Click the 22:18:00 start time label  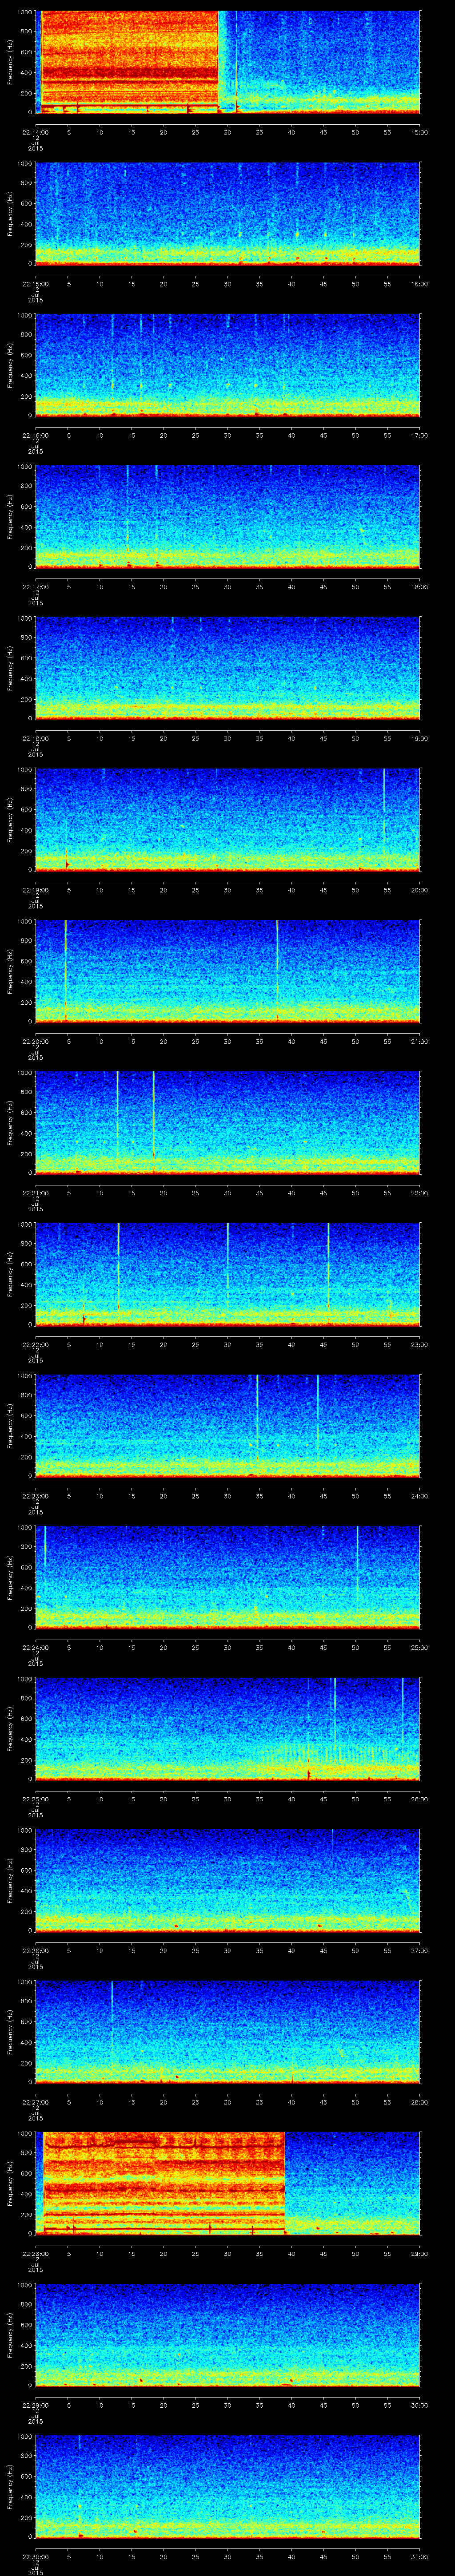(x=35, y=738)
